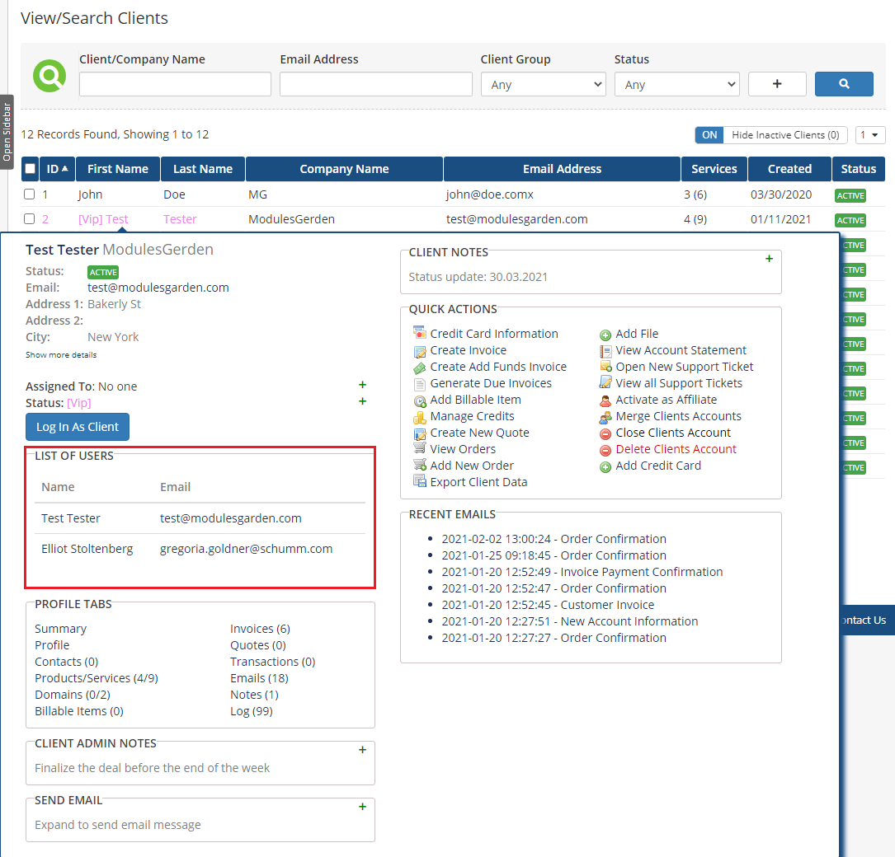Screen dimensions: 895x857
Task: Open the Profile tab link
Action: pos(52,645)
